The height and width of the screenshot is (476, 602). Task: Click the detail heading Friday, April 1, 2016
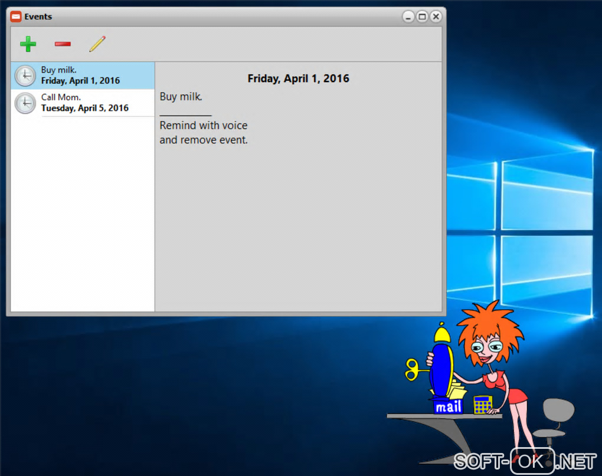coord(298,78)
